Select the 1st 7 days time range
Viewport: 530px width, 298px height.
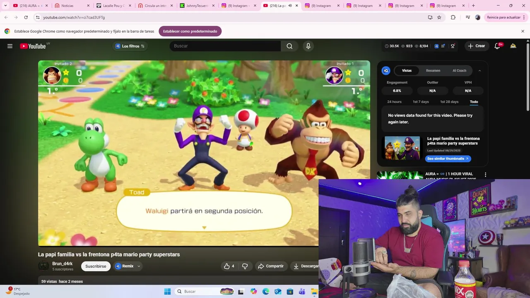point(421,102)
